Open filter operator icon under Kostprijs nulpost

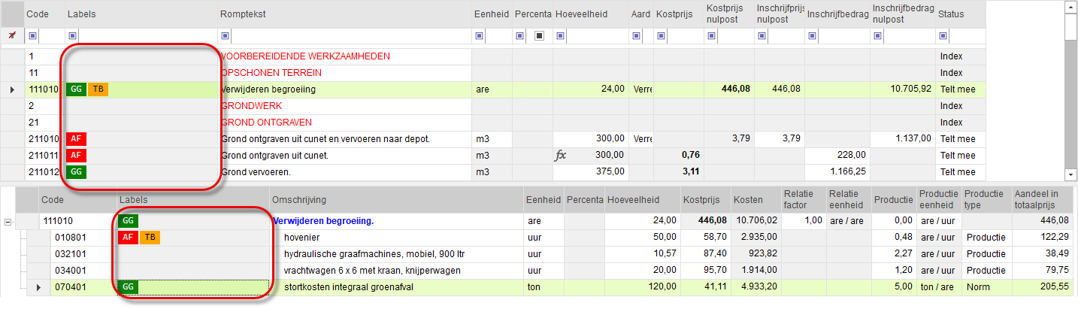[712, 35]
